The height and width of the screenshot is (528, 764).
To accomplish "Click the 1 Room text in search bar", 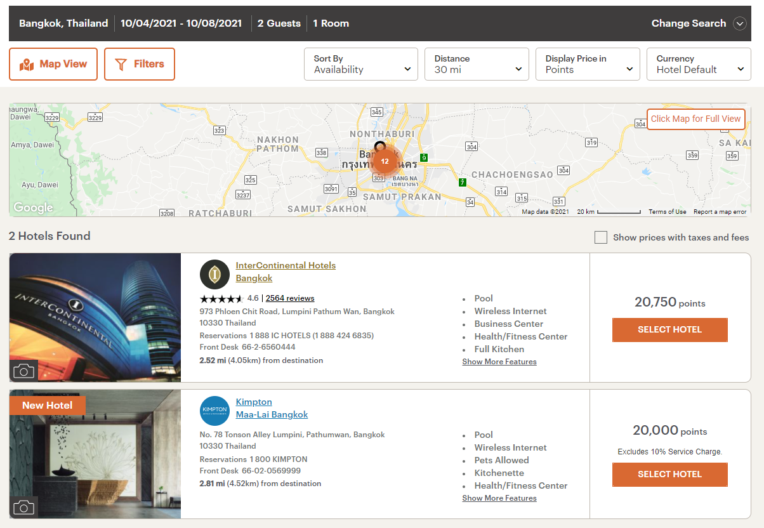I will [331, 23].
